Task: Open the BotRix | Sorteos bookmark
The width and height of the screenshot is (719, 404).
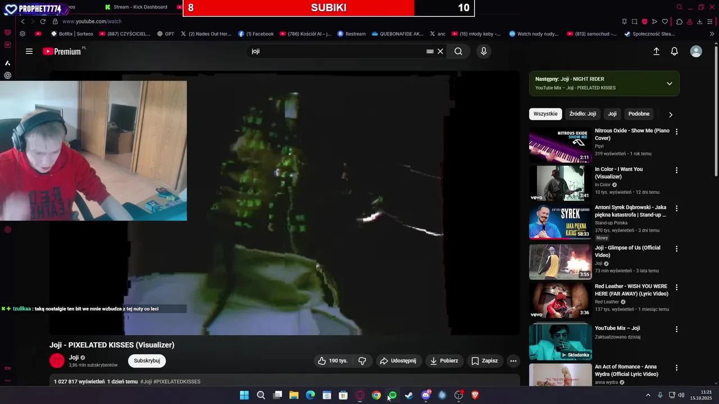Action: pos(72,34)
